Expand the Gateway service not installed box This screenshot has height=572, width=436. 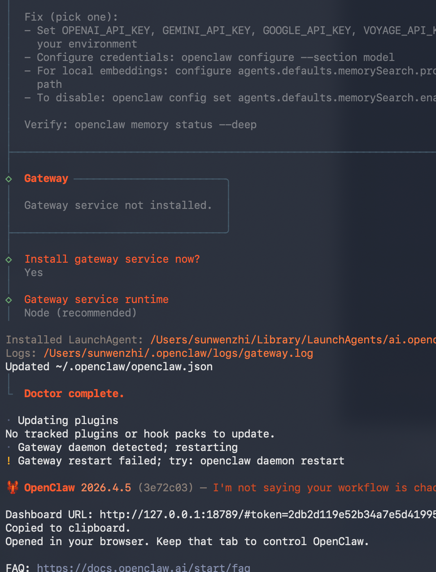118,205
